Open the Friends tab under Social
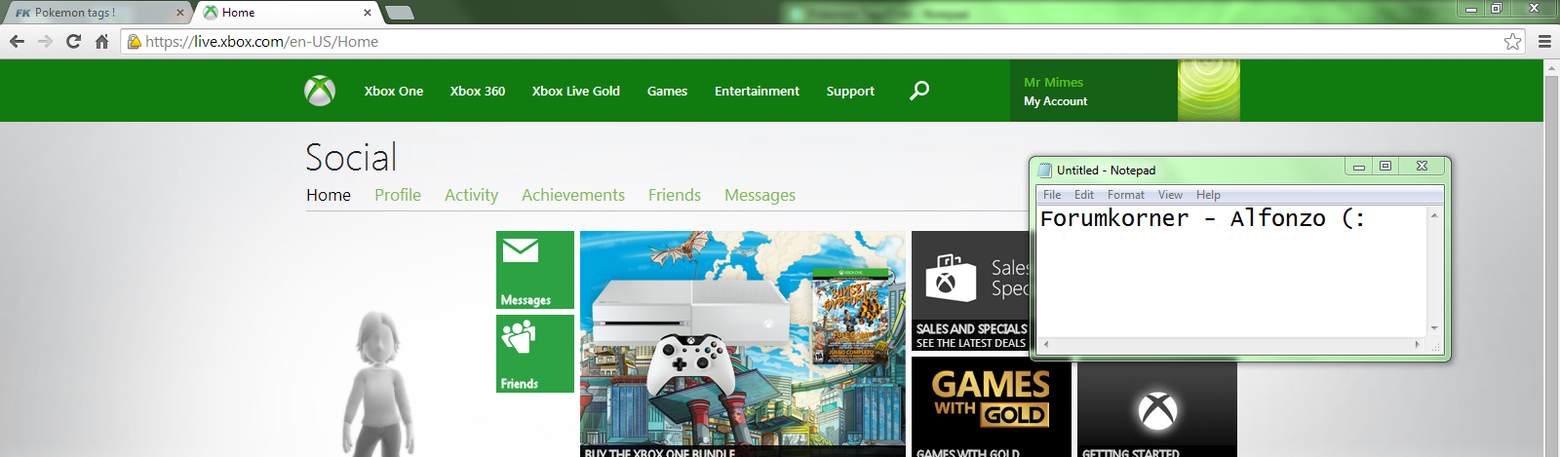 (675, 195)
